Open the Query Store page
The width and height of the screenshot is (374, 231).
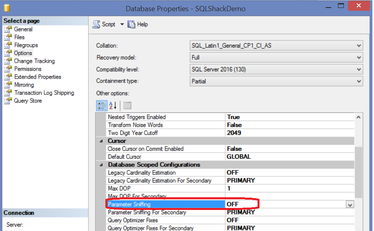28,100
